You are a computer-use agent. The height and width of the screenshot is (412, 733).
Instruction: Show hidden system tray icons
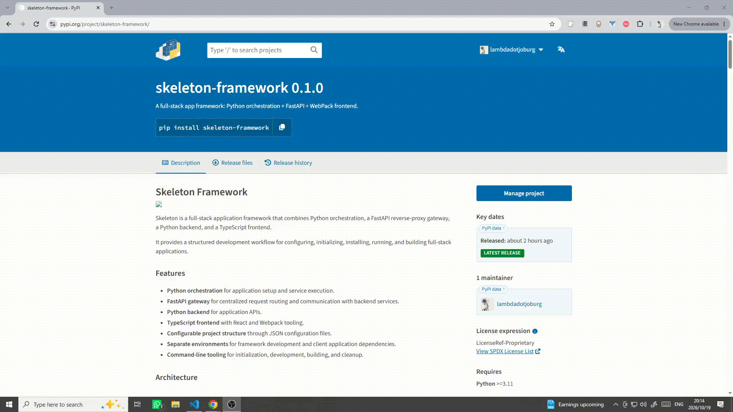(x=615, y=404)
